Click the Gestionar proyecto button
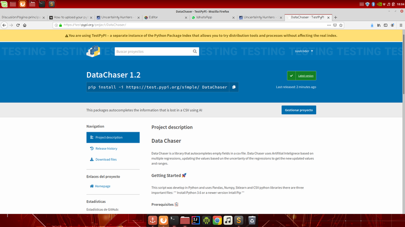 [299, 109]
